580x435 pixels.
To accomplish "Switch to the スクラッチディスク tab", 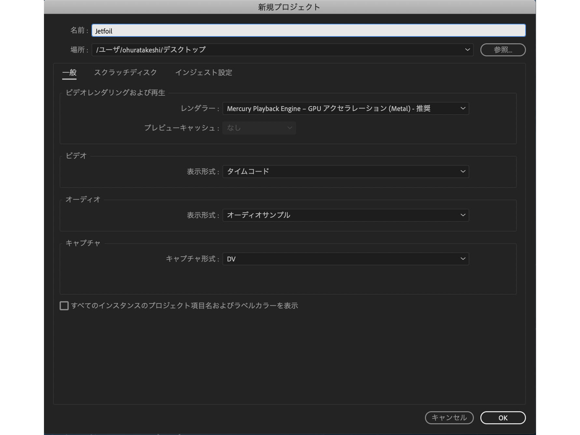I will 125,72.
